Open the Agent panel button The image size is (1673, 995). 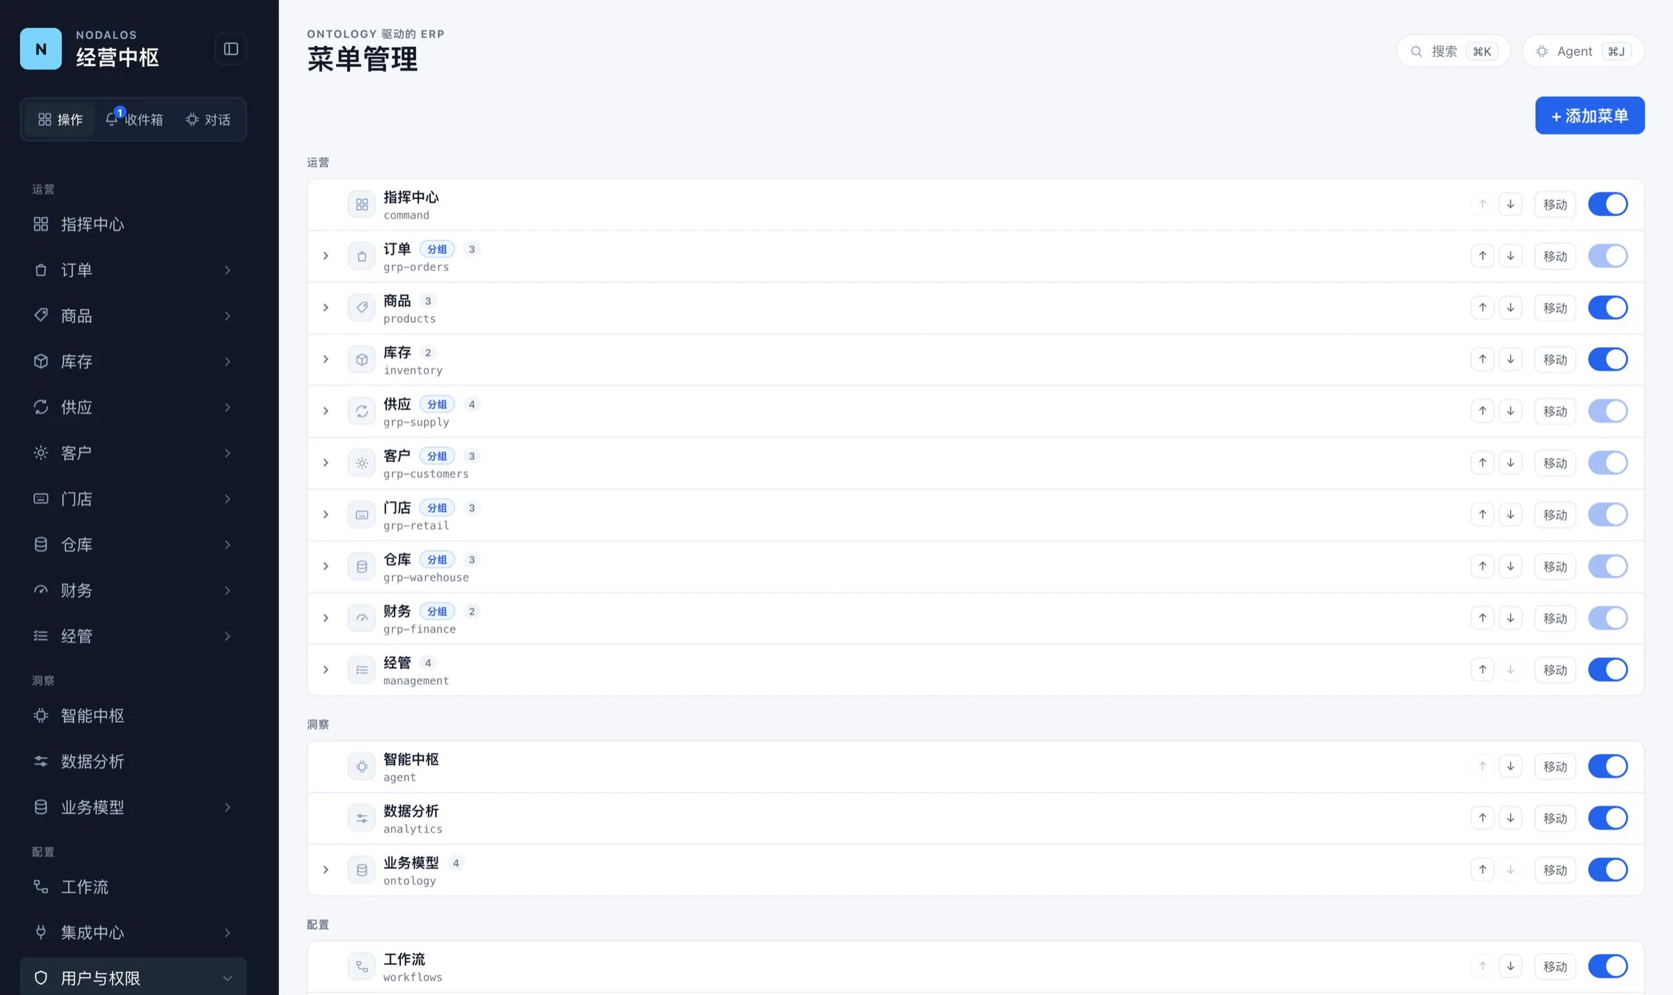1582,51
